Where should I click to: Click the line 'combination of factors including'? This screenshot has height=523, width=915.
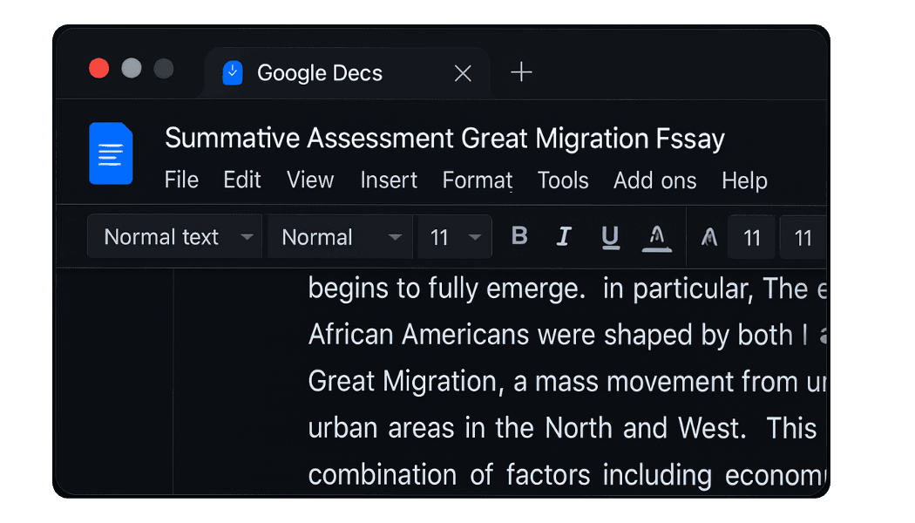pos(510,475)
